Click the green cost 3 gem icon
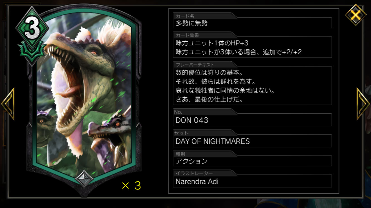 [32, 28]
